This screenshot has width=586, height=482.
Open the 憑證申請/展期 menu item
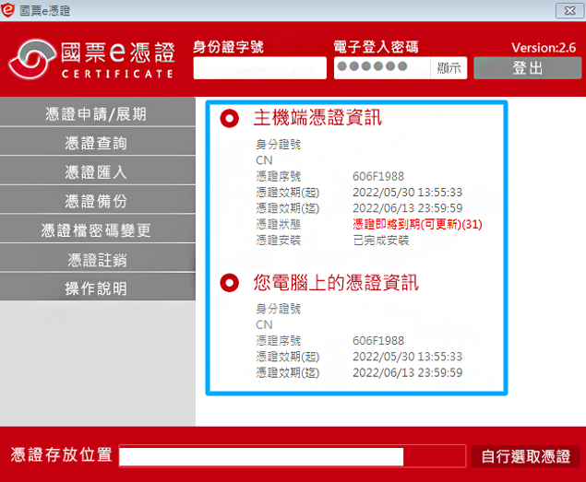pos(97,114)
